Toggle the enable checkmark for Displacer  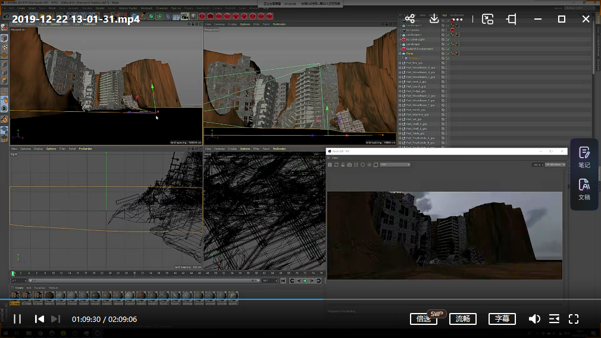pyautogui.click(x=447, y=58)
